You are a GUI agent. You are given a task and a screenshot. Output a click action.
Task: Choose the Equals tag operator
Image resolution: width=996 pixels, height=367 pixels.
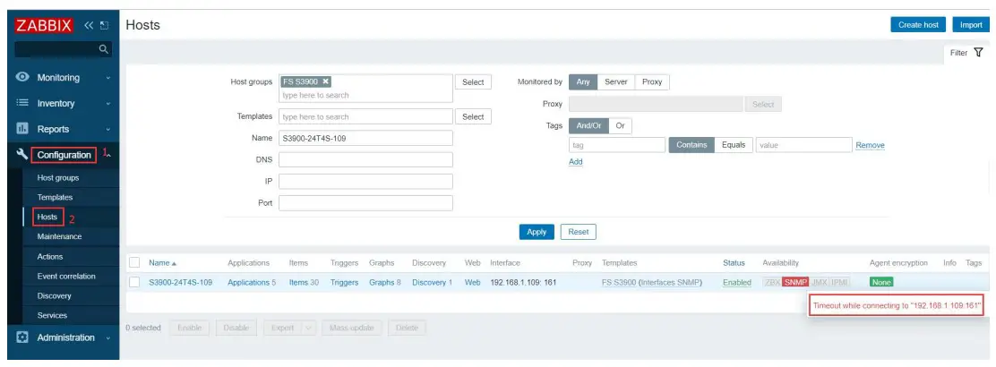tap(734, 145)
